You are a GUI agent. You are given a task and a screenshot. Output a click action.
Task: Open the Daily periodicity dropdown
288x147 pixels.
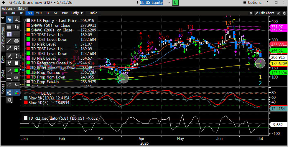pos(77,13)
